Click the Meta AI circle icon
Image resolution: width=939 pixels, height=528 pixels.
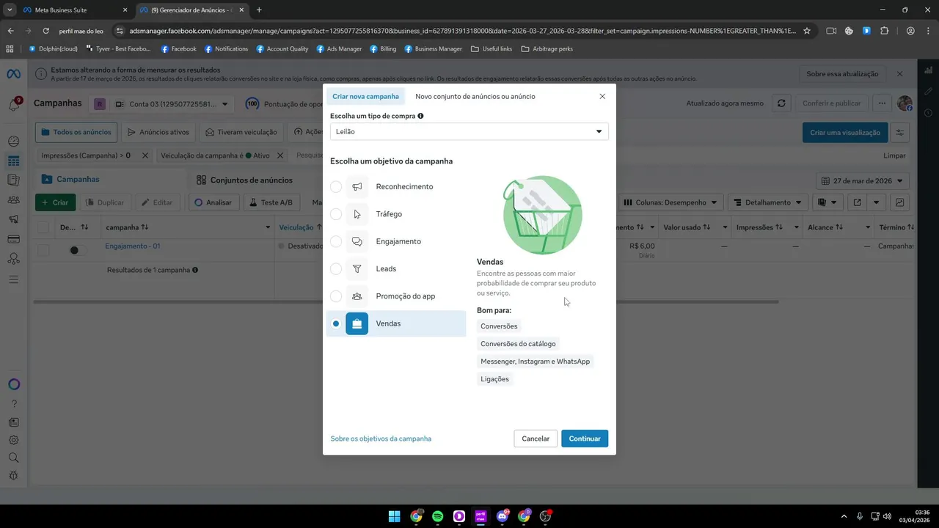click(x=13, y=384)
